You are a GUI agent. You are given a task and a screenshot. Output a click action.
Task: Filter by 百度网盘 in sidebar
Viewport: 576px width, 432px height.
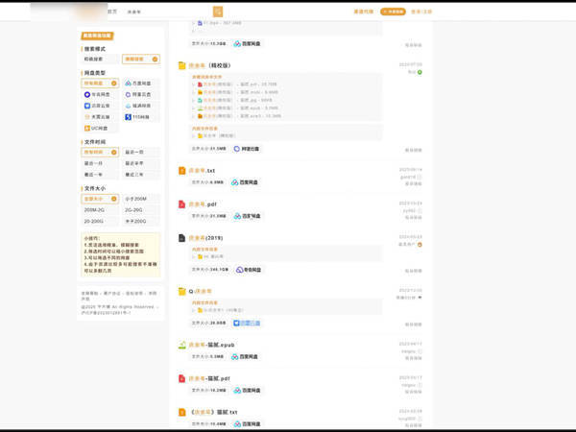[140, 84]
